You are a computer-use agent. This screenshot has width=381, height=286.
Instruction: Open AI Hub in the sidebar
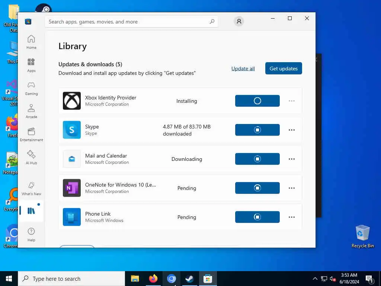click(31, 158)
